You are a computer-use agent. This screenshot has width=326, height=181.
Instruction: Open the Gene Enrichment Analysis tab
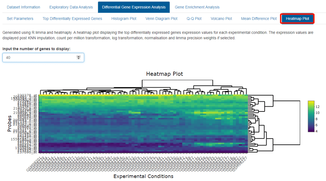(197, 7)
